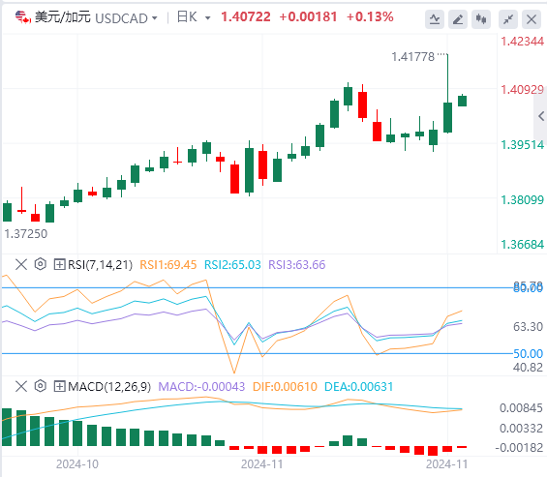
Task: Open RSI indicator settings hexagon icon
Action: (x=41, y=264)
